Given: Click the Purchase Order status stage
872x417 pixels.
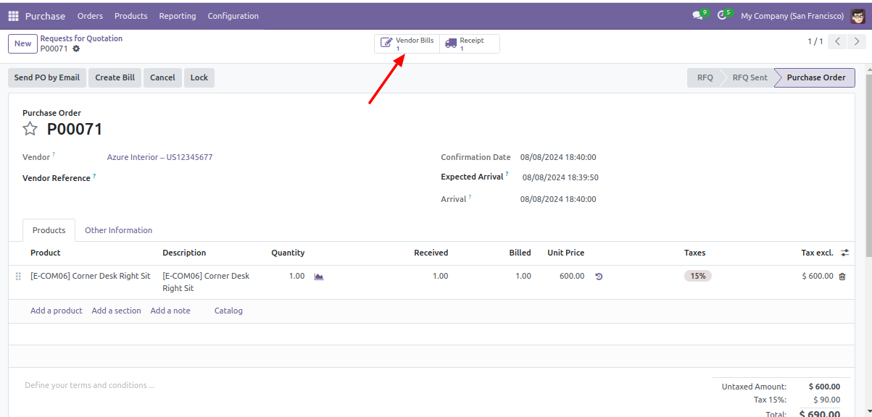Looking at the screenshot, I should point(815,77).
